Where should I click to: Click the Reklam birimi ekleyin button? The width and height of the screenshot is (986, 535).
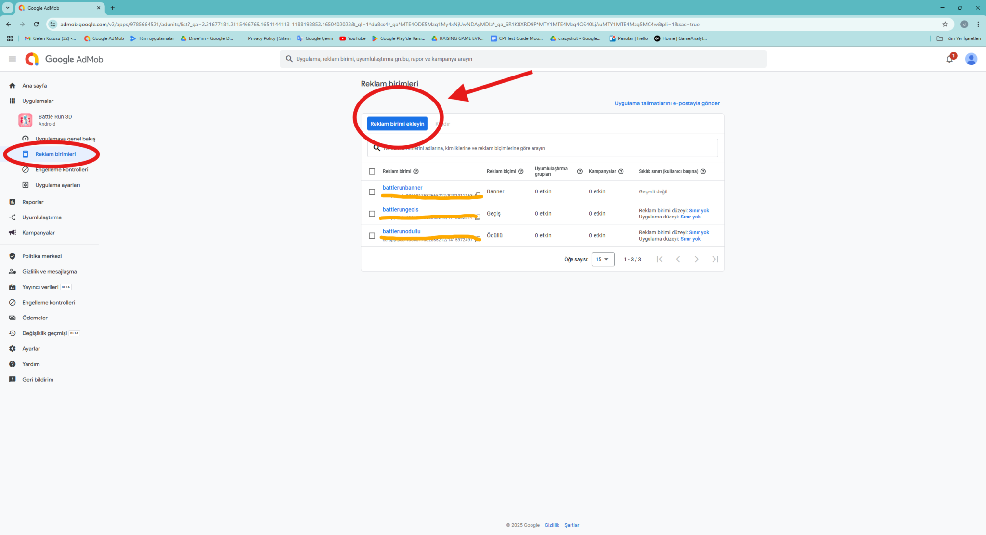tap(397, 124)
